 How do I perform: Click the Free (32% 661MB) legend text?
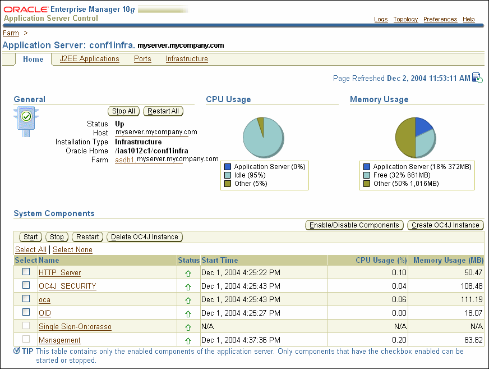tap(402, 175)
